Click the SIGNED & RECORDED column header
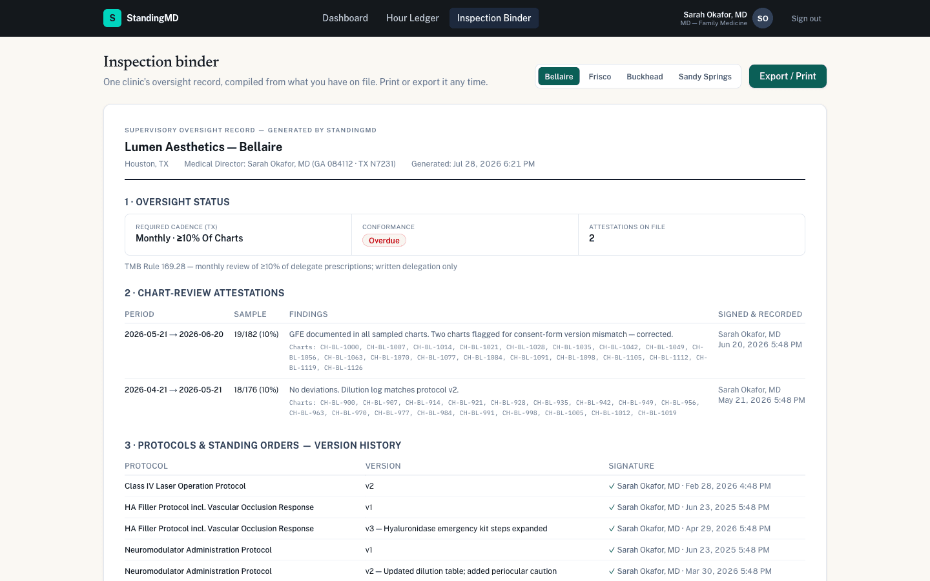This screenshot has width=930, height=581. [x=760, y=314]
